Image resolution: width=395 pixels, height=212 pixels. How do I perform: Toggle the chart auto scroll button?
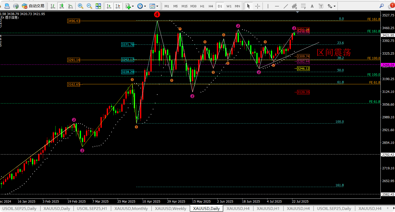(x=109, y=6)
